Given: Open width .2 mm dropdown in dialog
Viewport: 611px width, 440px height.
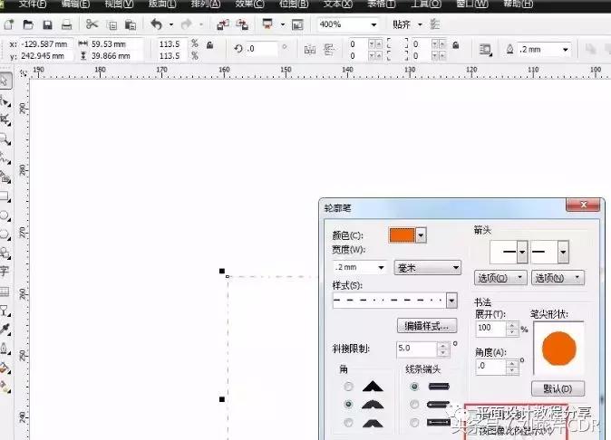Looking at the screenshot, I should tap(381, 267).
